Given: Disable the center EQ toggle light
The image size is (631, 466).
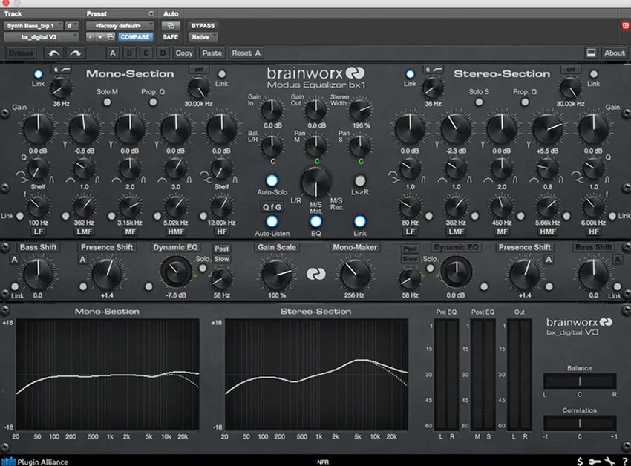Looking at the screenshot, I should pos(316,220).
